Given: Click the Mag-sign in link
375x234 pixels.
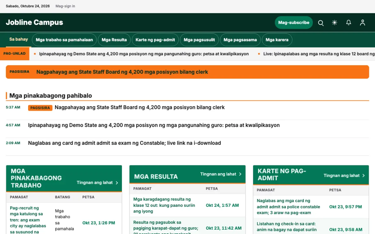Looking at the screenshot, I should point(65,6).
